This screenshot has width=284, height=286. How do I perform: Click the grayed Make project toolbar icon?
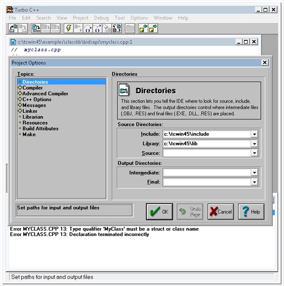46,28
